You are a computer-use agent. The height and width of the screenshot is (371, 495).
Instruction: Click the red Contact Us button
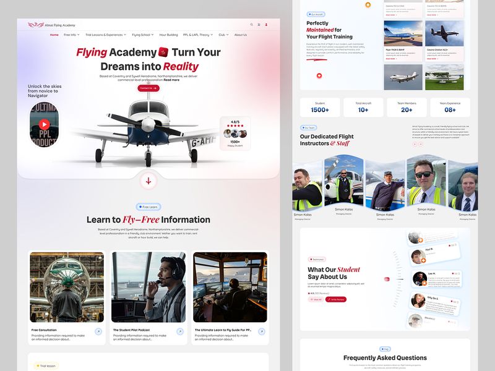(x=148, y=88)
